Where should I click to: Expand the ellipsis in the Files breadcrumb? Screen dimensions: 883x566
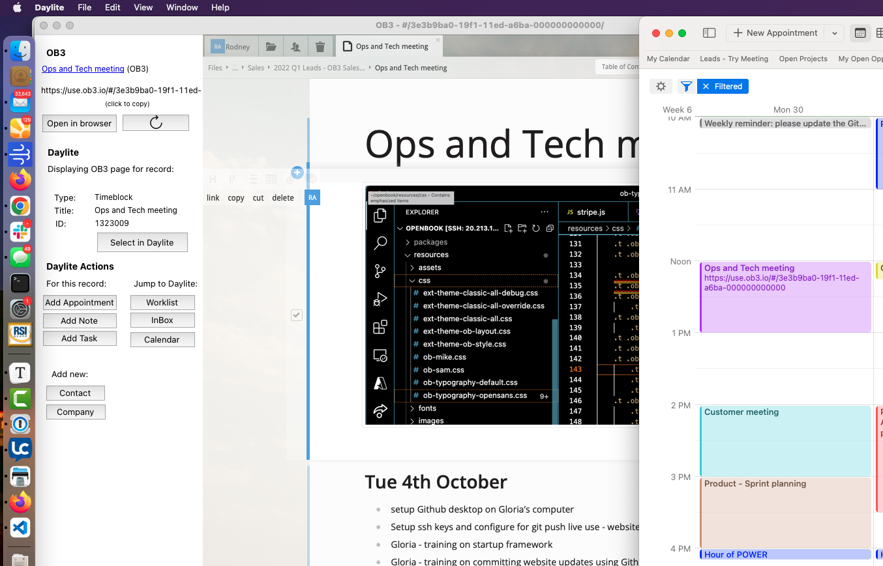235,68
